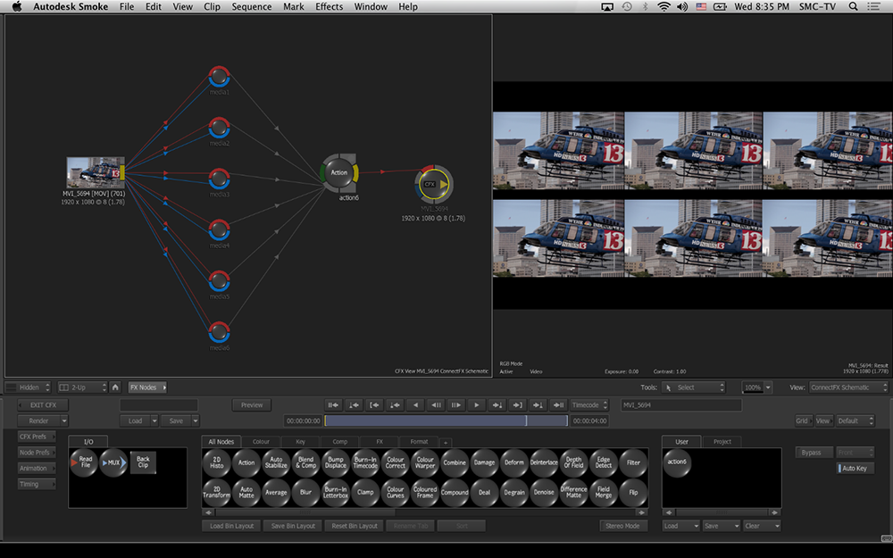
Task: Open the ConnectFX Schematic view dropdown
Action: (x=847, y=387)
